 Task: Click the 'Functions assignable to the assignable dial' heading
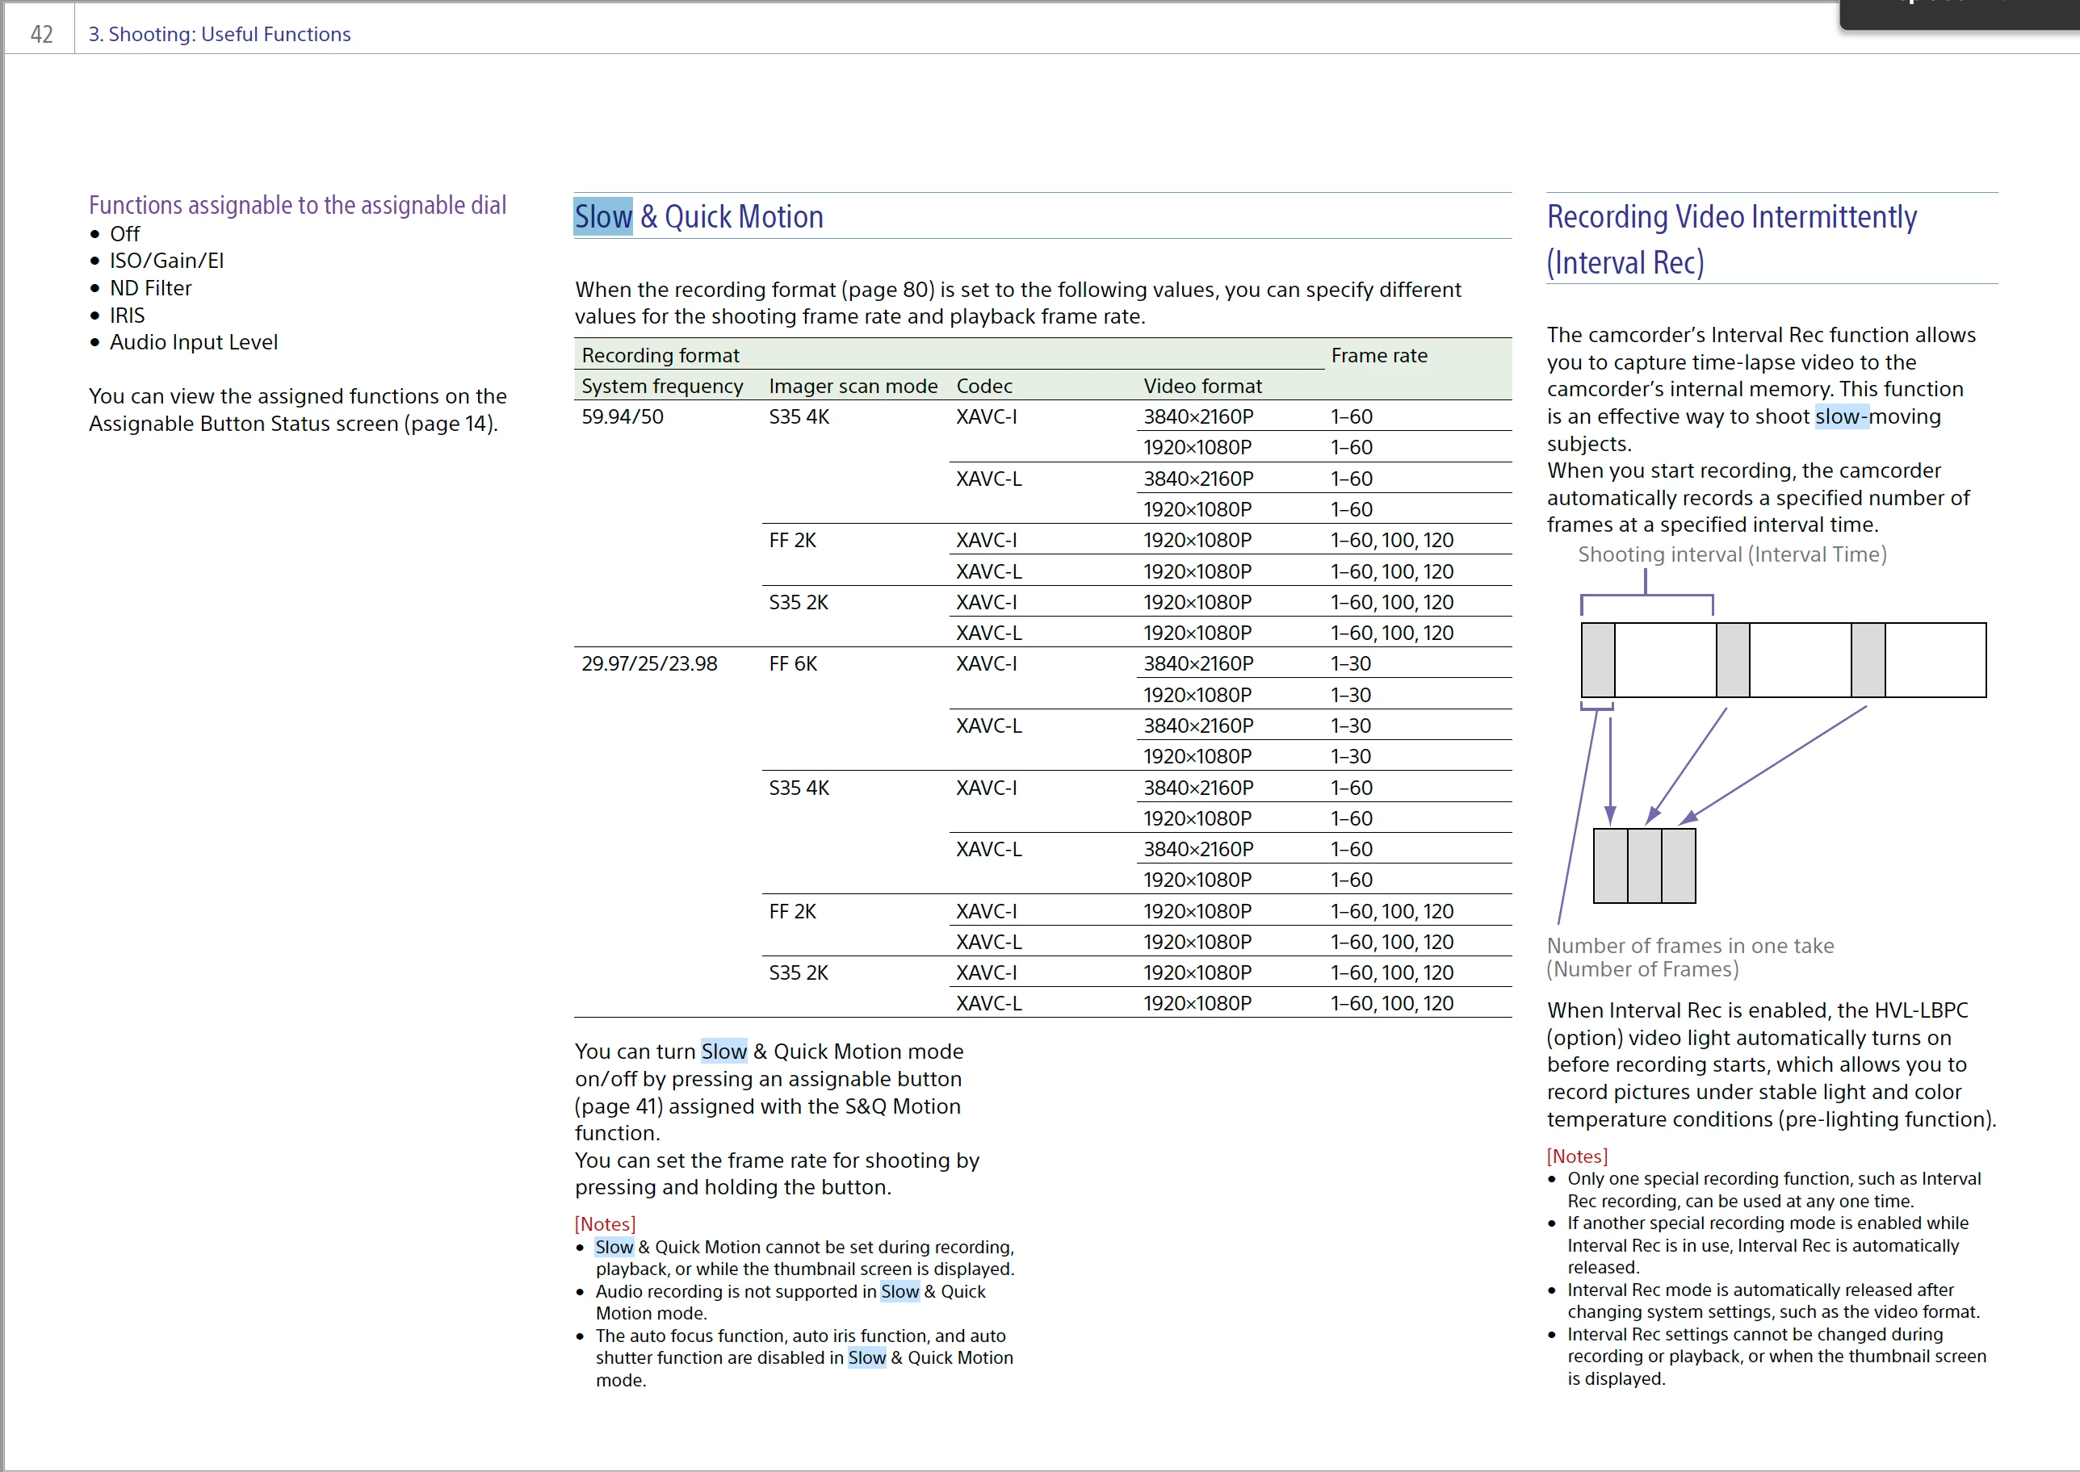point(297,205)
